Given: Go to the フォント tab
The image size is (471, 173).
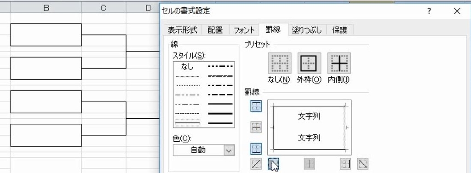Looking at the screenshot, I should pyautogui.click(x=244, y=30).
